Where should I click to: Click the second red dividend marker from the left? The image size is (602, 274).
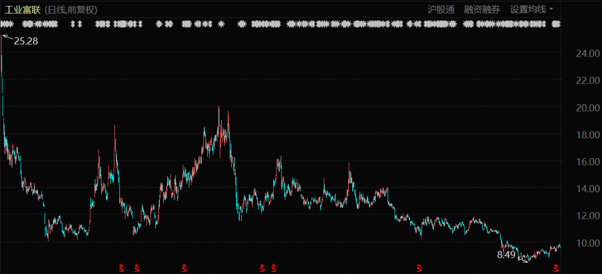137,268
